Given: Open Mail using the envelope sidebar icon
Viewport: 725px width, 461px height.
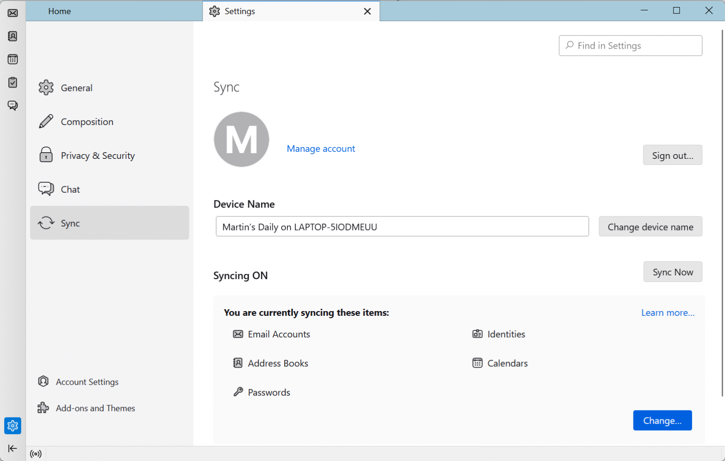Looking at the screenshot, I should tap(12, 12).
